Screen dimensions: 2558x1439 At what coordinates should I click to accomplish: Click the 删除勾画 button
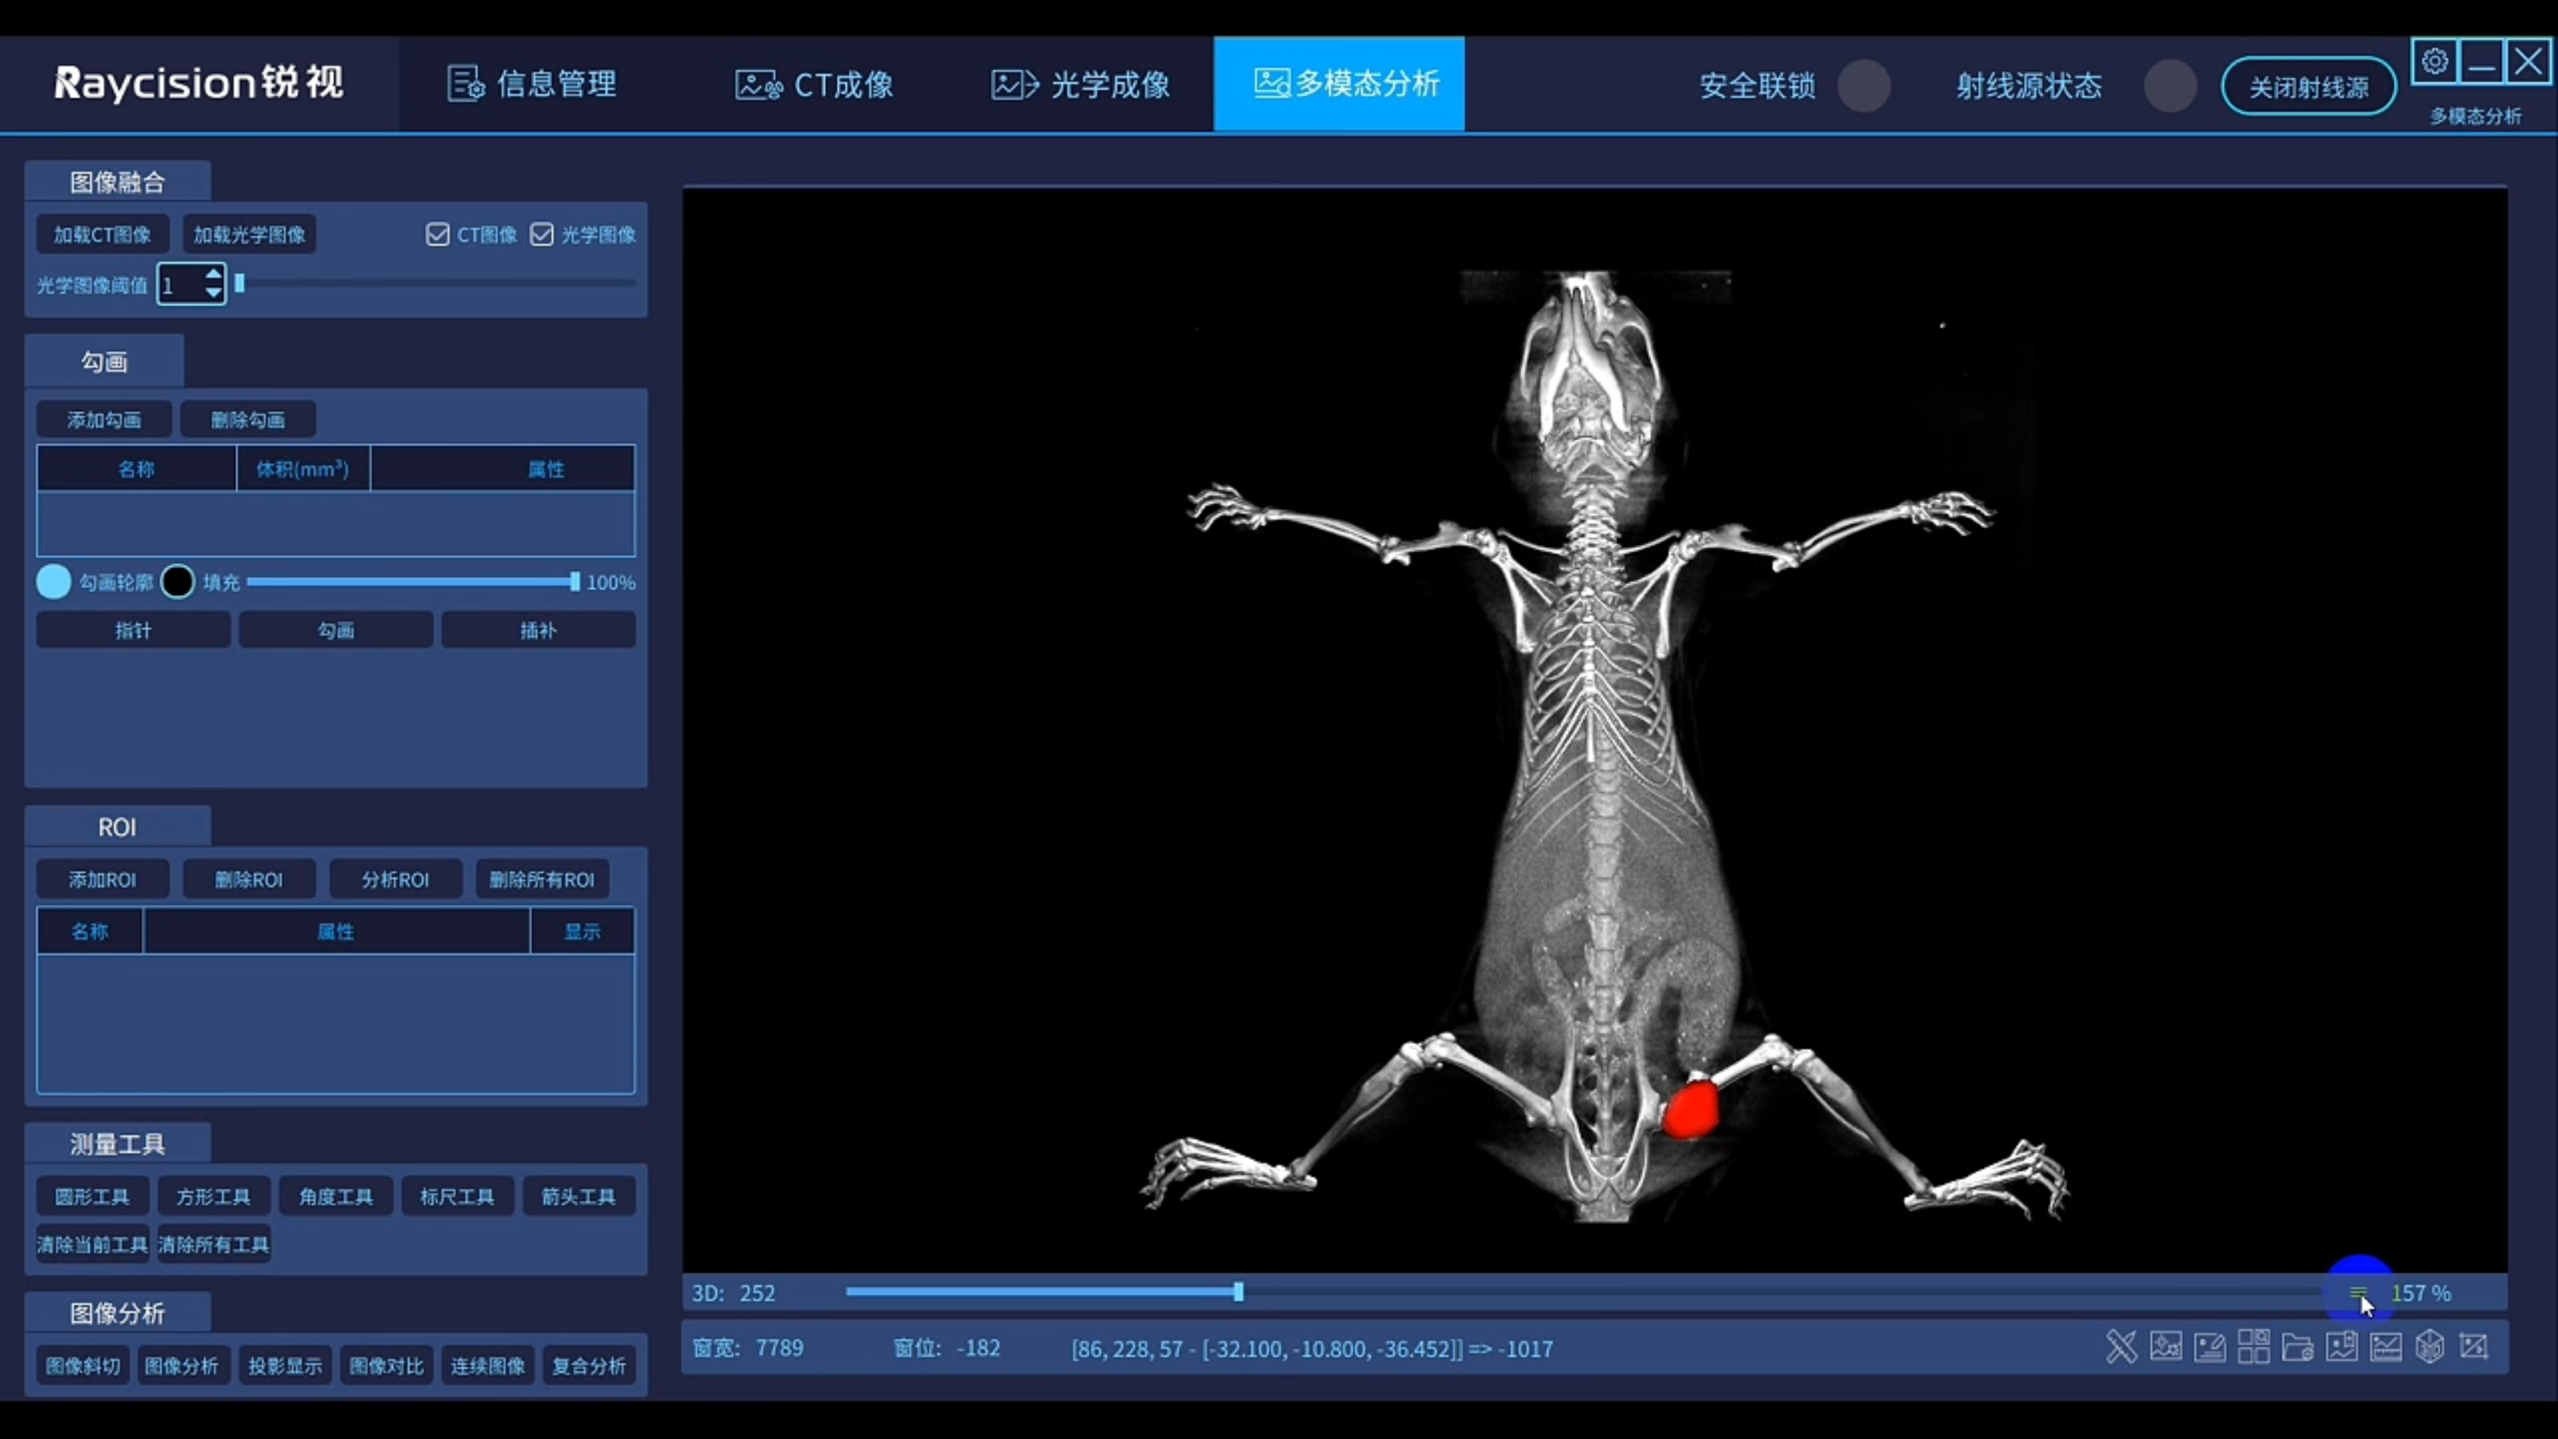248,419
